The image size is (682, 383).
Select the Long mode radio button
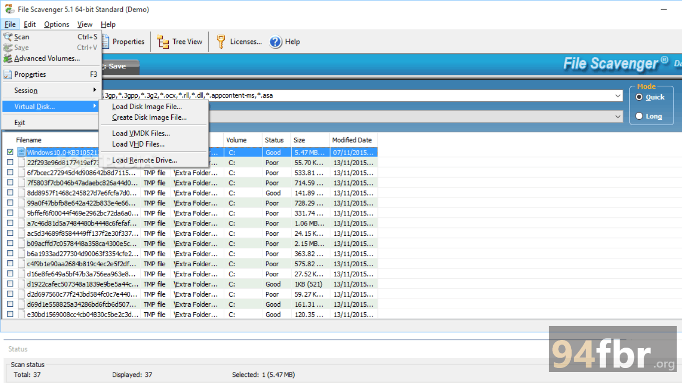tap(639, 116)
